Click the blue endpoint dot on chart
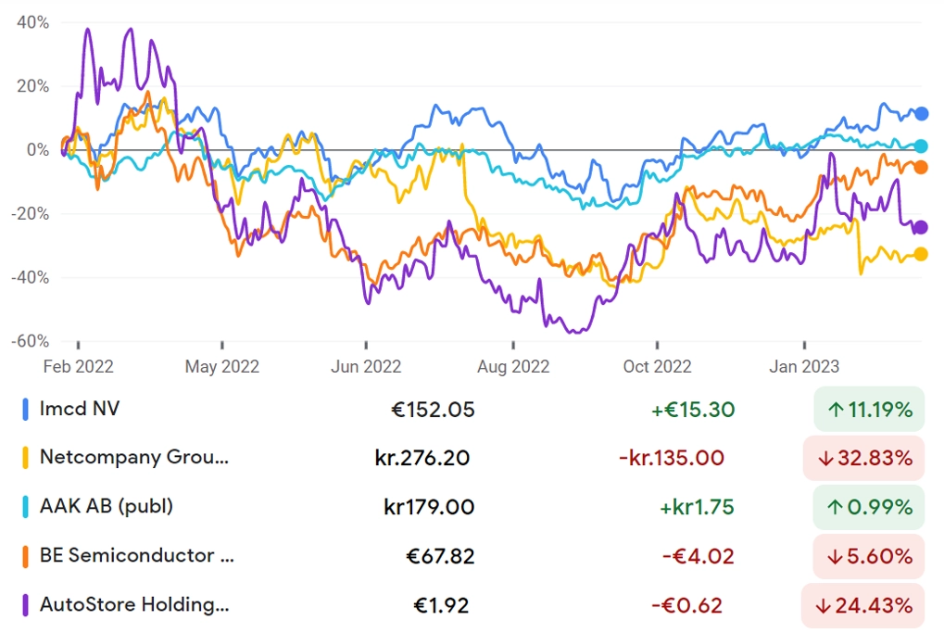 pyautogui.click(x=921, y=113)
